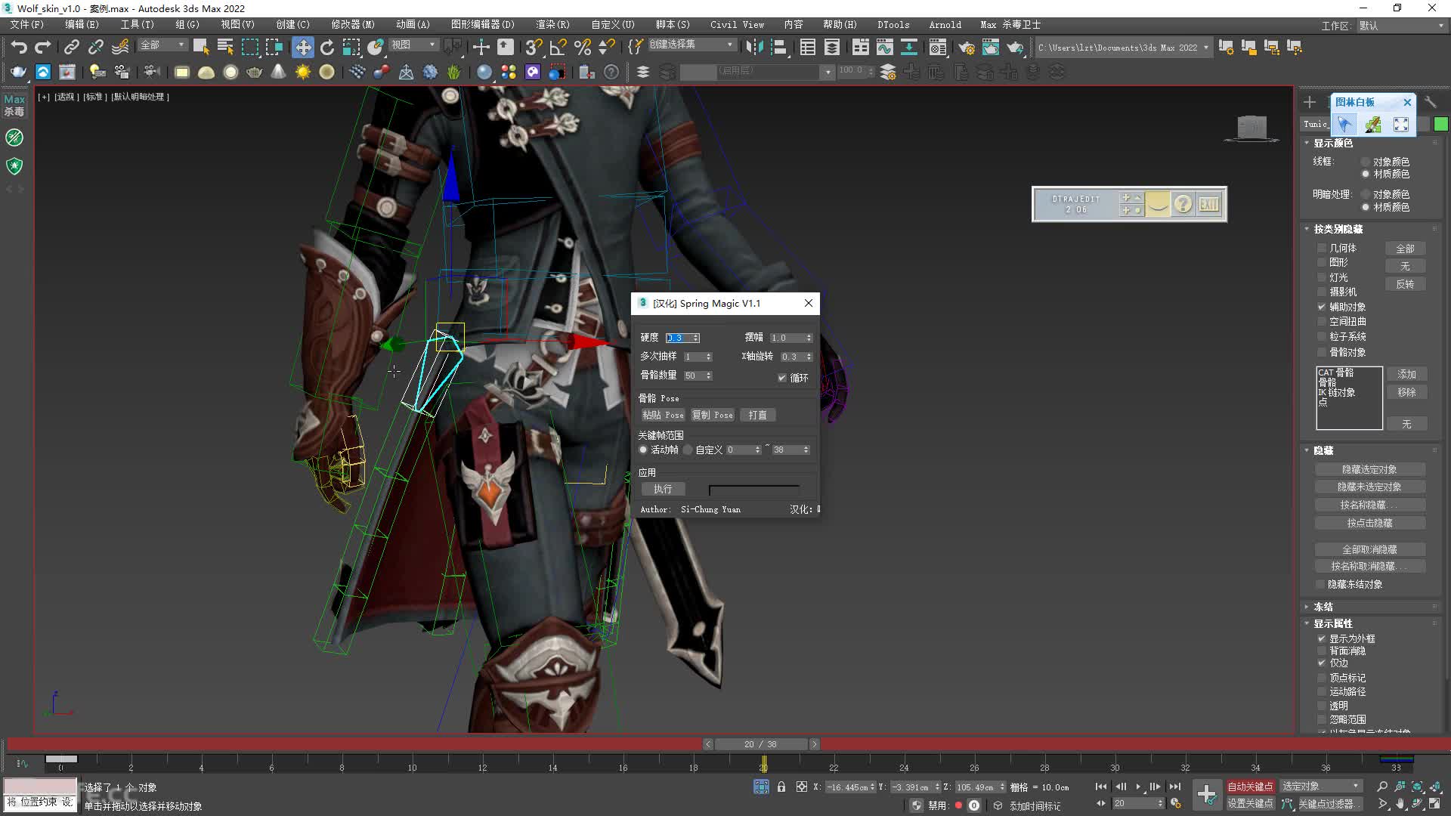
Task: Open the 动画(A) menu
Action: [413, 25]
